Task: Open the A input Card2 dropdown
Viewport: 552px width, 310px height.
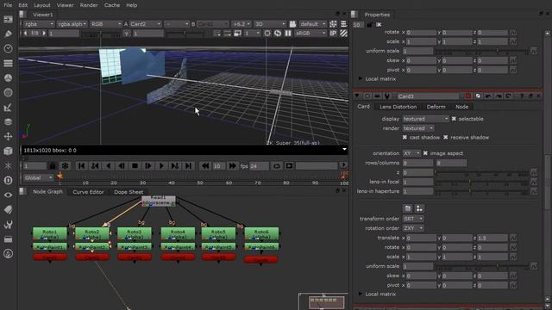Action: tap(145, 24)
